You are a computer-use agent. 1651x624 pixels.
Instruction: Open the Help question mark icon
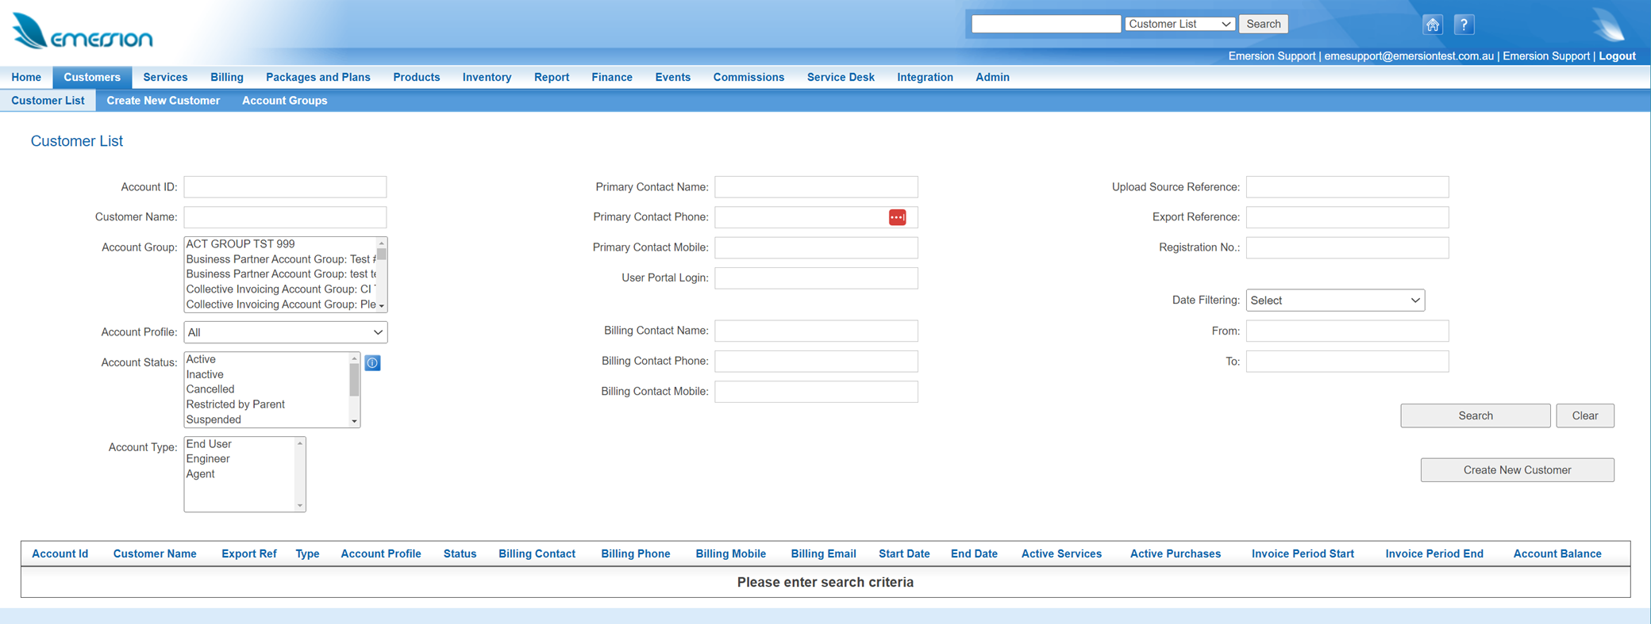[1464, 25]
